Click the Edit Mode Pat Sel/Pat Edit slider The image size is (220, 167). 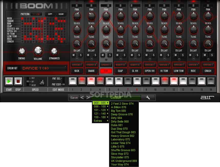pos(63,82)
